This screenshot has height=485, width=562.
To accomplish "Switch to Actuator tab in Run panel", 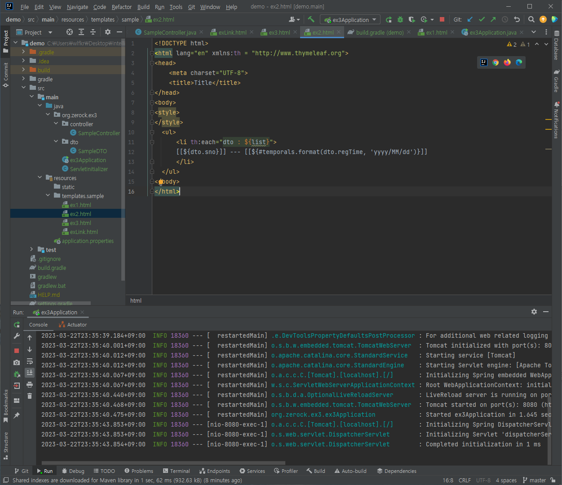I will point(73,325).
